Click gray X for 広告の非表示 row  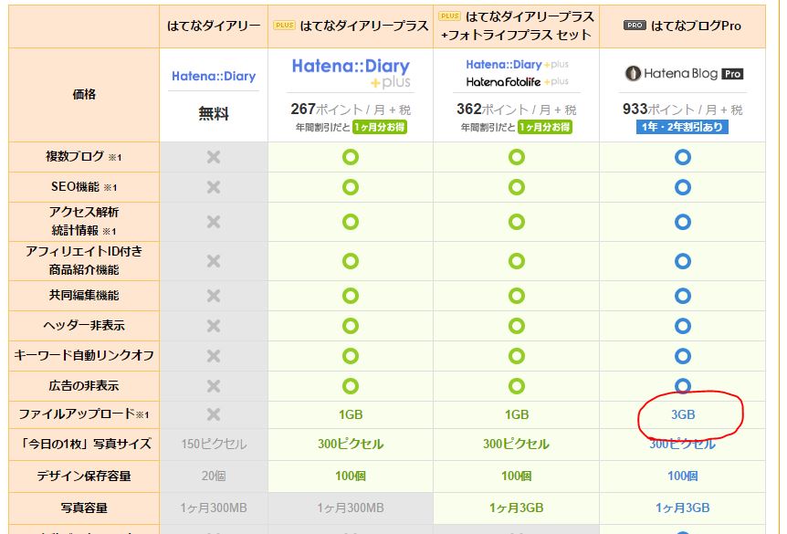(214, 386)
